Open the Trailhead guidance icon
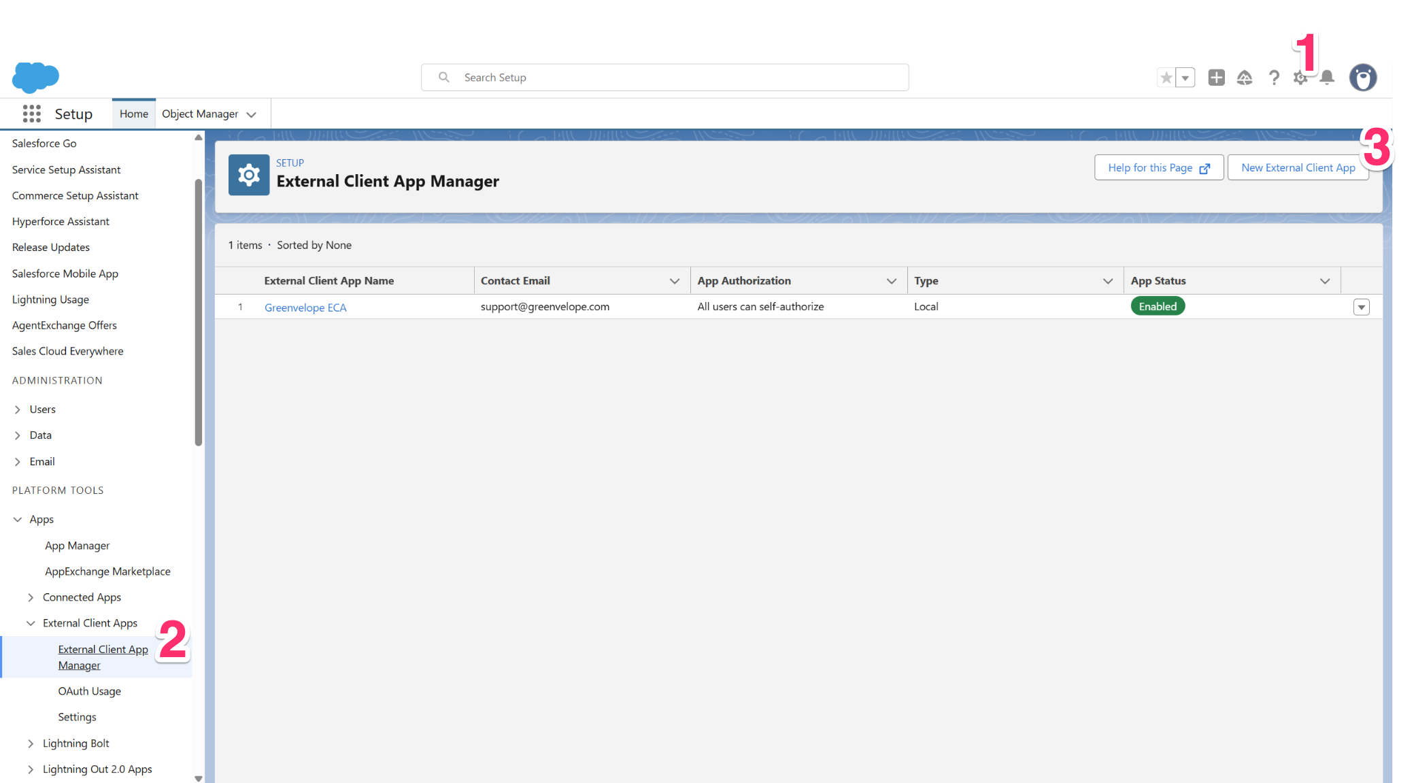1414x783 pixels. click(1245, 78)
